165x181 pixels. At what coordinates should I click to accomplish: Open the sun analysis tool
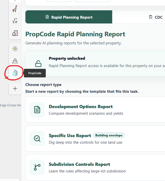(x=15, y=49)
